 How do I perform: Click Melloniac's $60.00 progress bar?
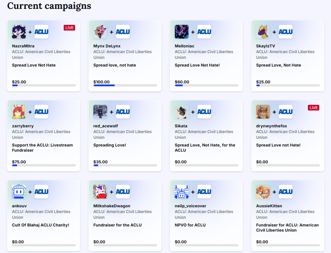pyautogui.click(x=206, y=85)
